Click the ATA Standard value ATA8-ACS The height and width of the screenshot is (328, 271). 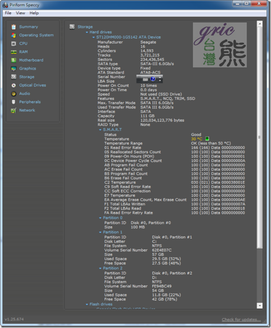click(150, 72)
